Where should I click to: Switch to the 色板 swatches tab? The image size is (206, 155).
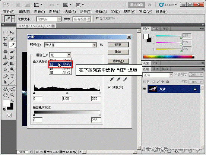156,29
